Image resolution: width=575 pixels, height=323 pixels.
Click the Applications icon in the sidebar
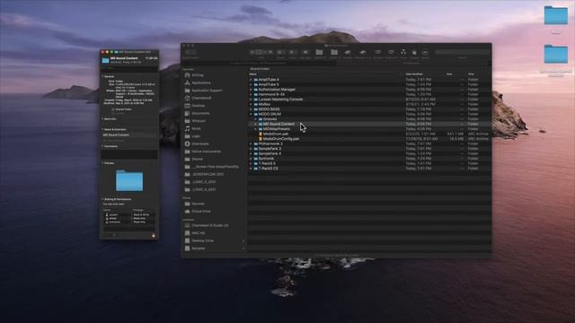click(188, 83)
